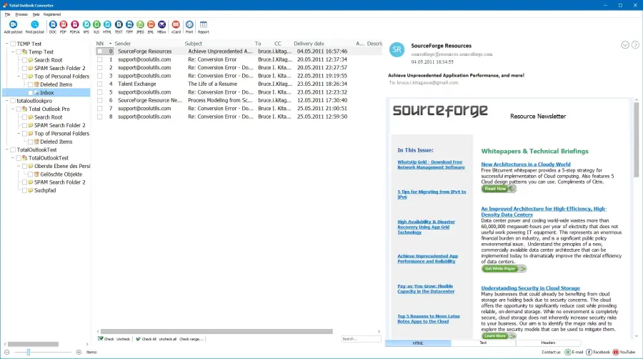Click the SR sender avatar
Screen dimensions: 643x359
(x=397, y=50)
